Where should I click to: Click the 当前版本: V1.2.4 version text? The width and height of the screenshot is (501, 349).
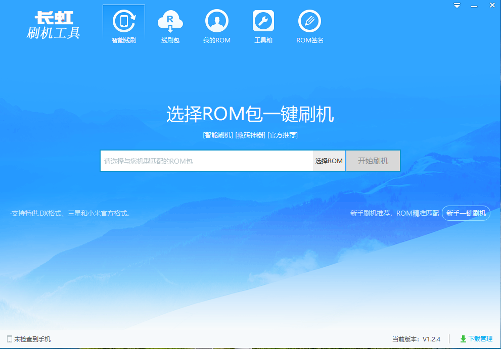click(417, 339)
